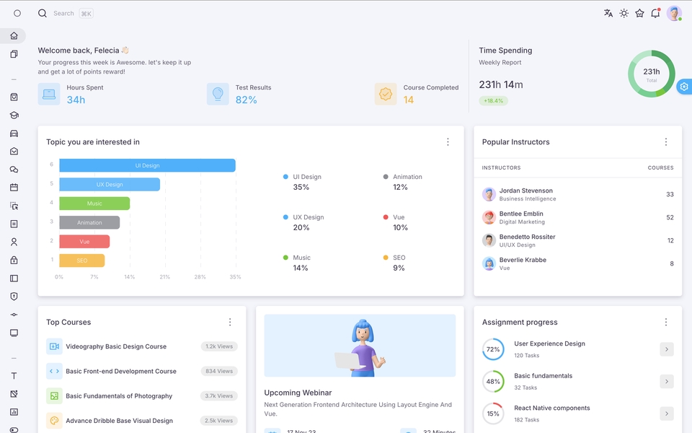Expand the React Native components assignment chevron

tap(666, 414)
